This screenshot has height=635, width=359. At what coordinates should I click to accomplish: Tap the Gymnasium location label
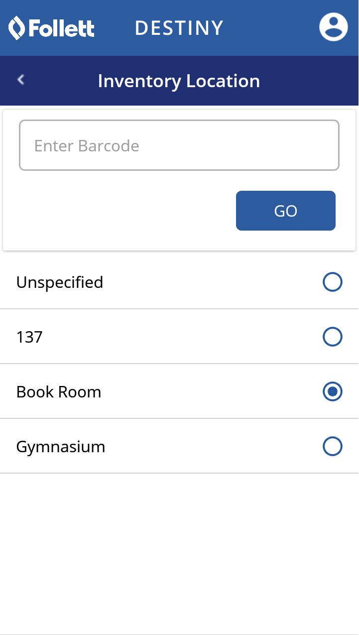pyautogui.click(x=61, y=447)
